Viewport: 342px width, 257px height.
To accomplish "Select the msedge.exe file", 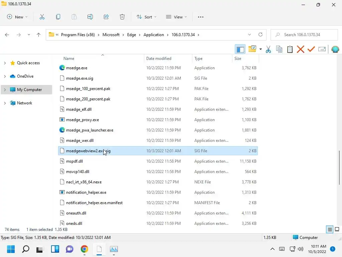I will [x=158, y=68].
